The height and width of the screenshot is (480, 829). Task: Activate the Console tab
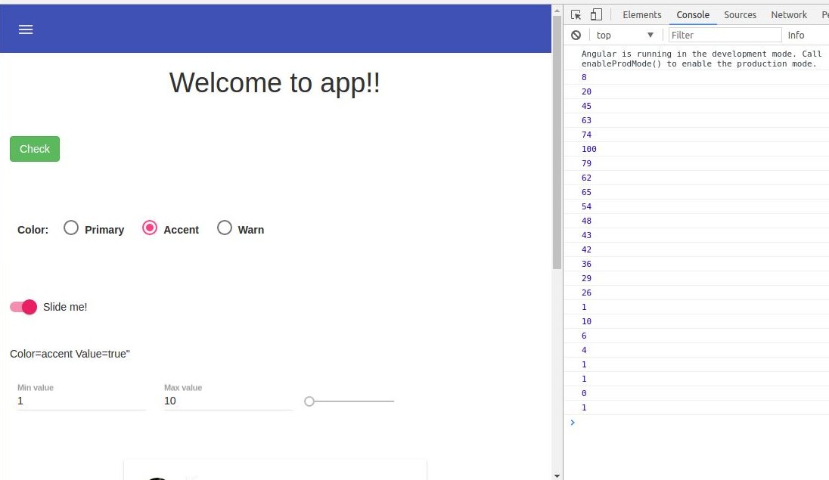[x=692, y=14]
